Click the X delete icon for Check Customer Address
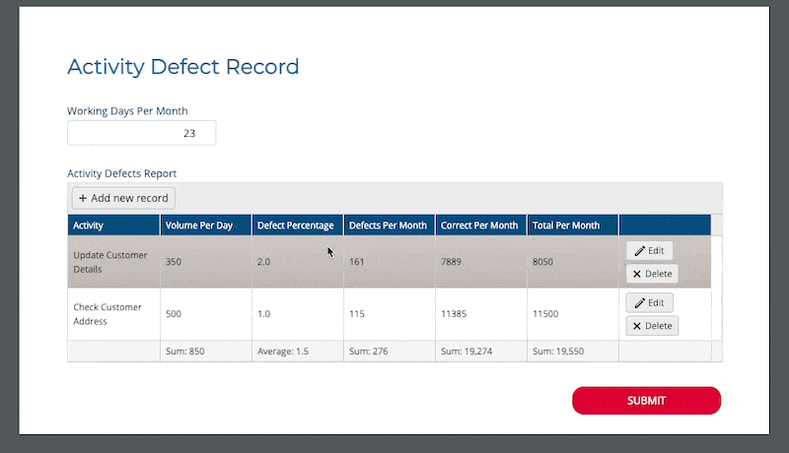 pos(637,326)
